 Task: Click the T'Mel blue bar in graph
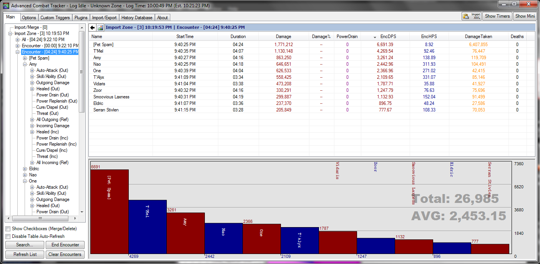(147, 227)
